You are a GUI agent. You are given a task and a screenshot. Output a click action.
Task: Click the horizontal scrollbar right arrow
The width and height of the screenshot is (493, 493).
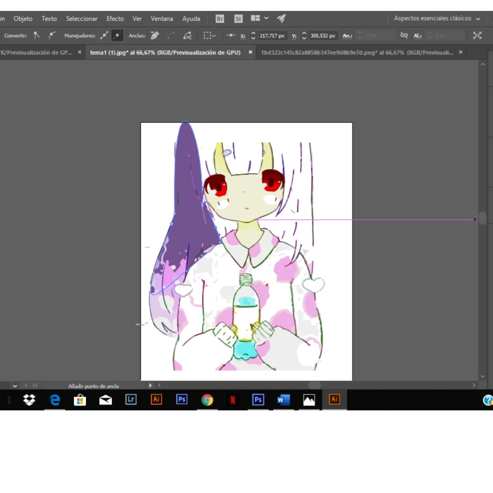click(474, 385)
